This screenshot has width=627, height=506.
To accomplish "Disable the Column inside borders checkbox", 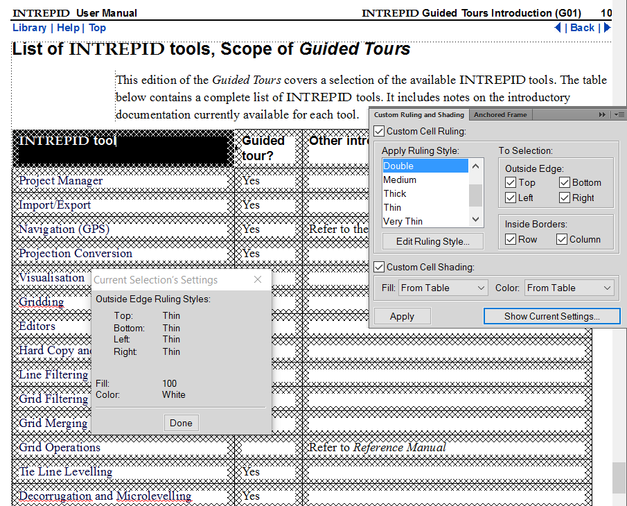I will (562, 239).
